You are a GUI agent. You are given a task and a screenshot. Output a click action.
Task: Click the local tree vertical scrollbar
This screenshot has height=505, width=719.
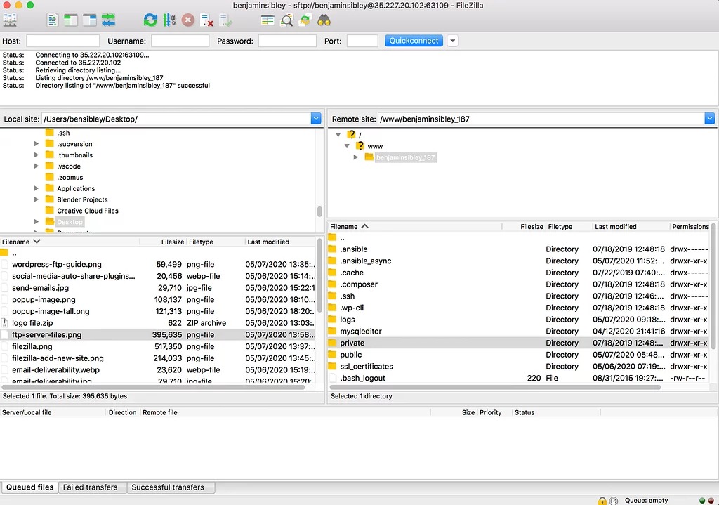click(x=319, y=211)
